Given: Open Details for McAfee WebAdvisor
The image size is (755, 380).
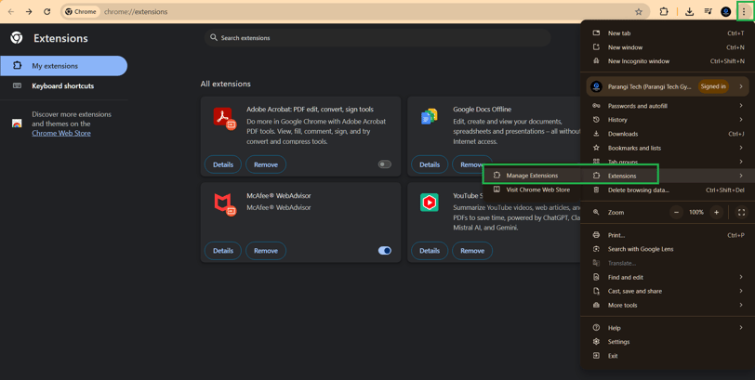Looking at the screenshot, I should (x=223, y=251).
